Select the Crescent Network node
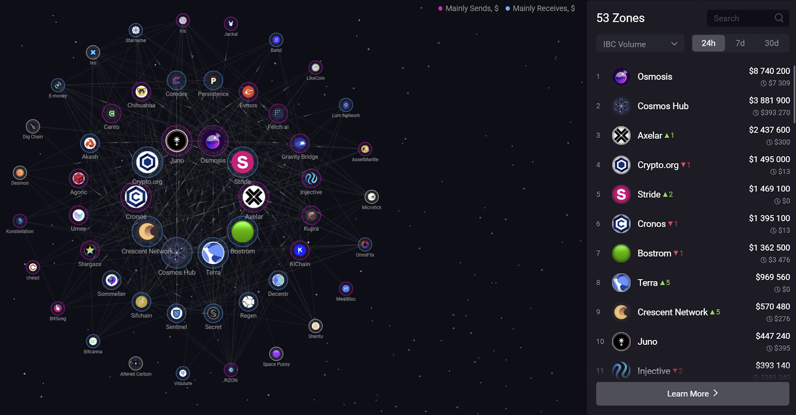 147,232
